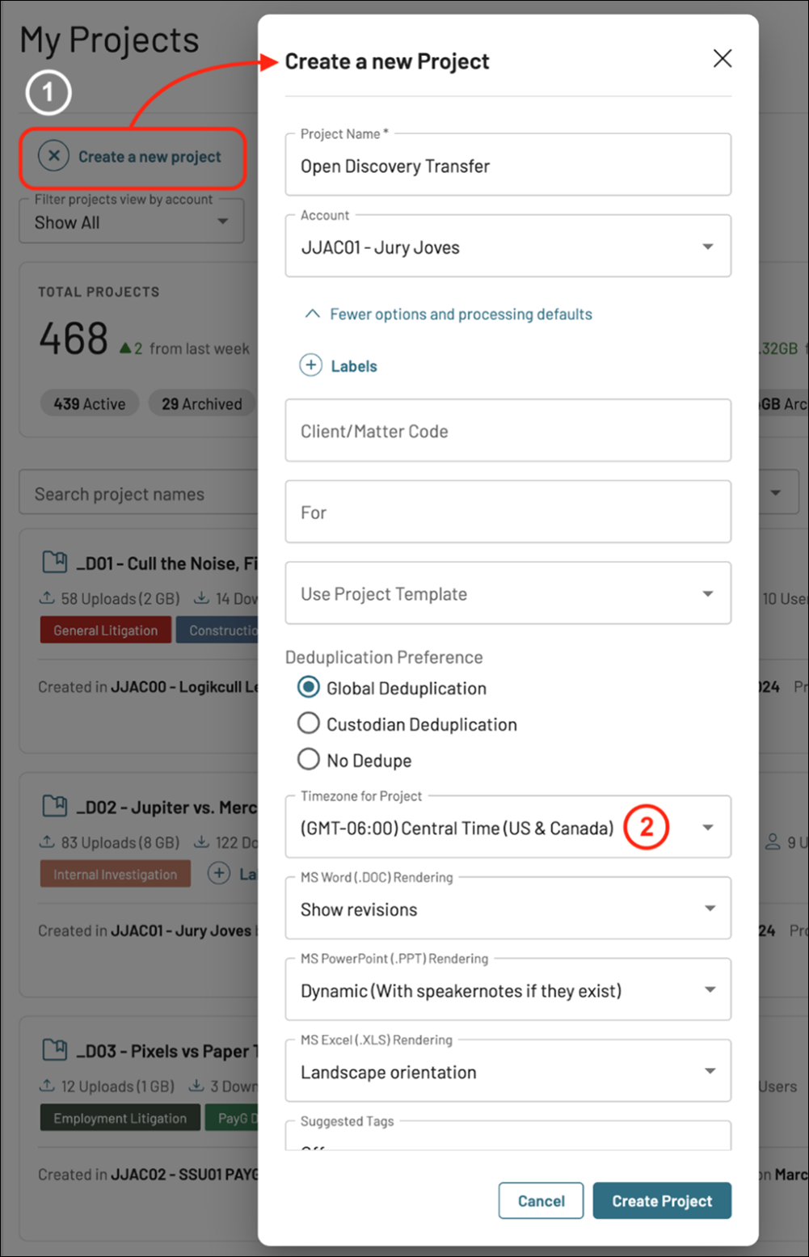Click the project book icon for _D03

coord(55,1051)
